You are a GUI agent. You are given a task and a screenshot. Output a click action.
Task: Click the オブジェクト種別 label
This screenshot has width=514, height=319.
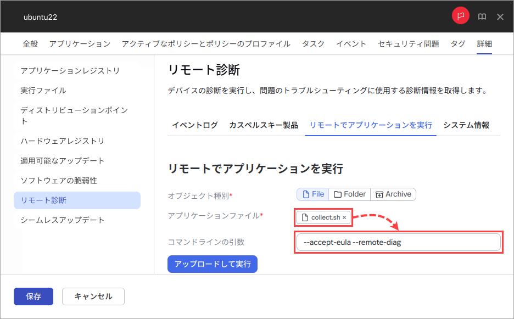coord(200,195)
